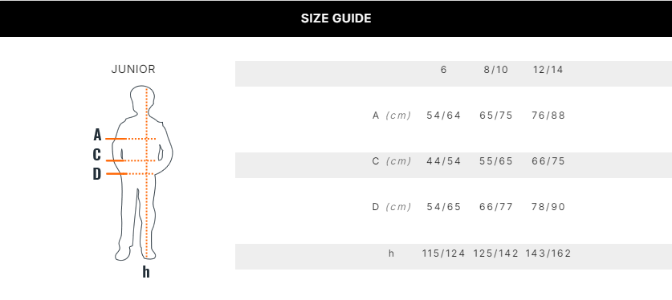Screen dimensions: 672x300
Task: Click the vertical dotted height line
Action: [x=147, y=173]
